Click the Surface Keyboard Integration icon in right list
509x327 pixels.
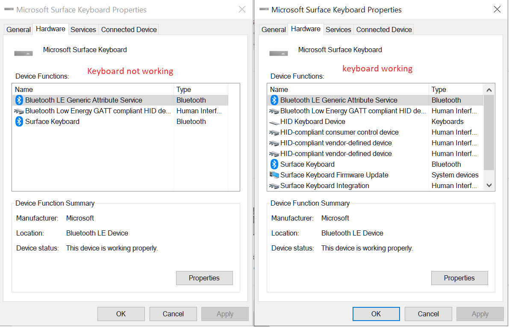coord(274,186)
